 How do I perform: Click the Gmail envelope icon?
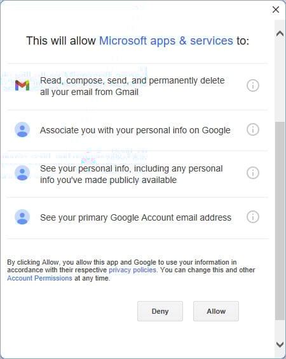click(x=22, y=85)
